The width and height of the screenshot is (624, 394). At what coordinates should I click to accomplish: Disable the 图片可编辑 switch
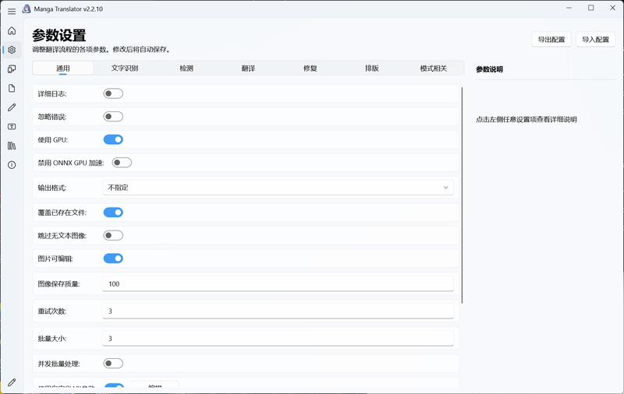[113, 259]
